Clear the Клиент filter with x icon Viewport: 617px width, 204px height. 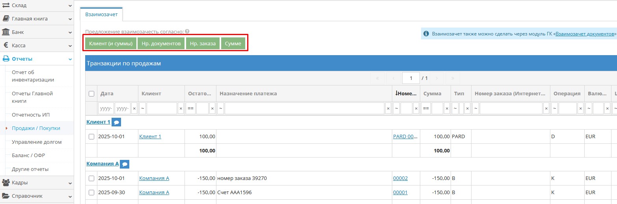click(181, 108)
